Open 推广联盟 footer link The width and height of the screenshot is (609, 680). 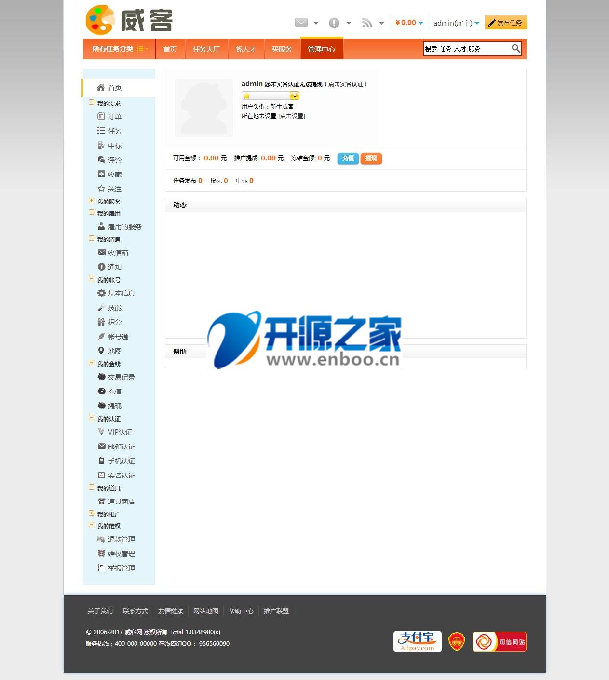coord(276,611)
